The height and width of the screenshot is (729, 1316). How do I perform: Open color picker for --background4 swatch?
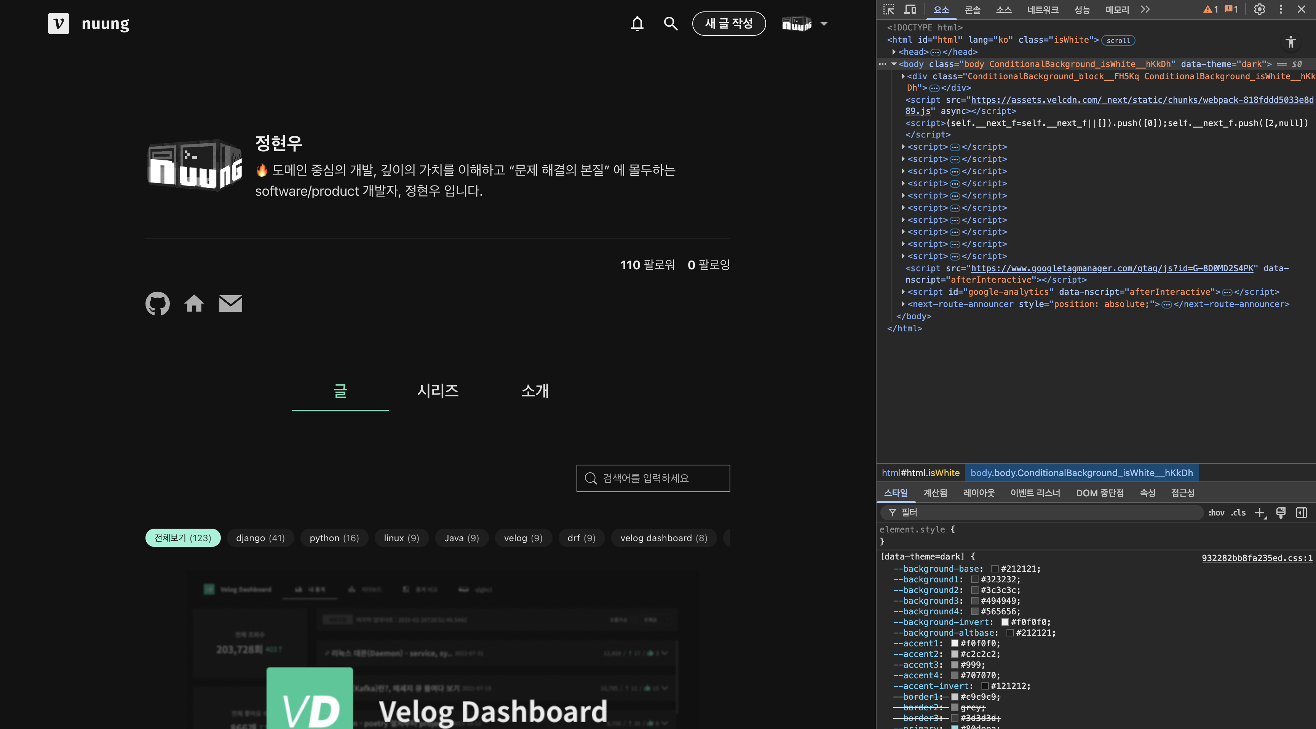pyautogui.click(x=974, y=612)
